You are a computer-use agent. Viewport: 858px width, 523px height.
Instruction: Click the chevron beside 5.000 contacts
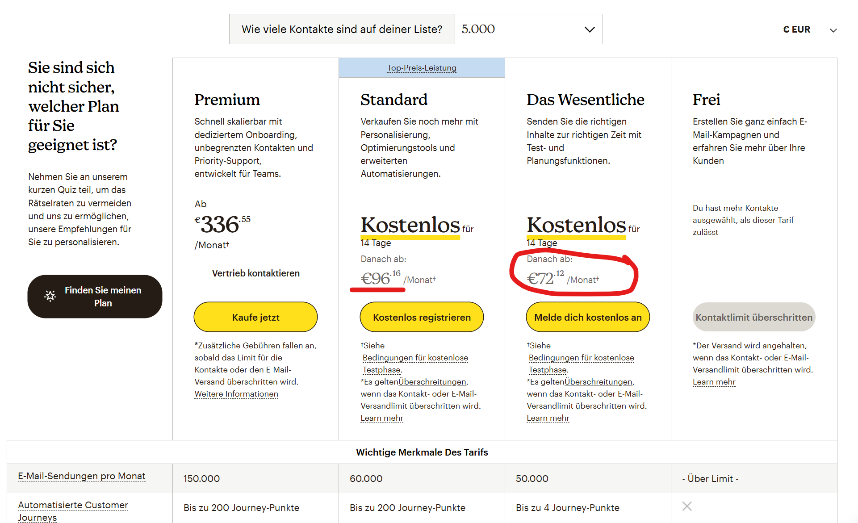coord(590,29)
